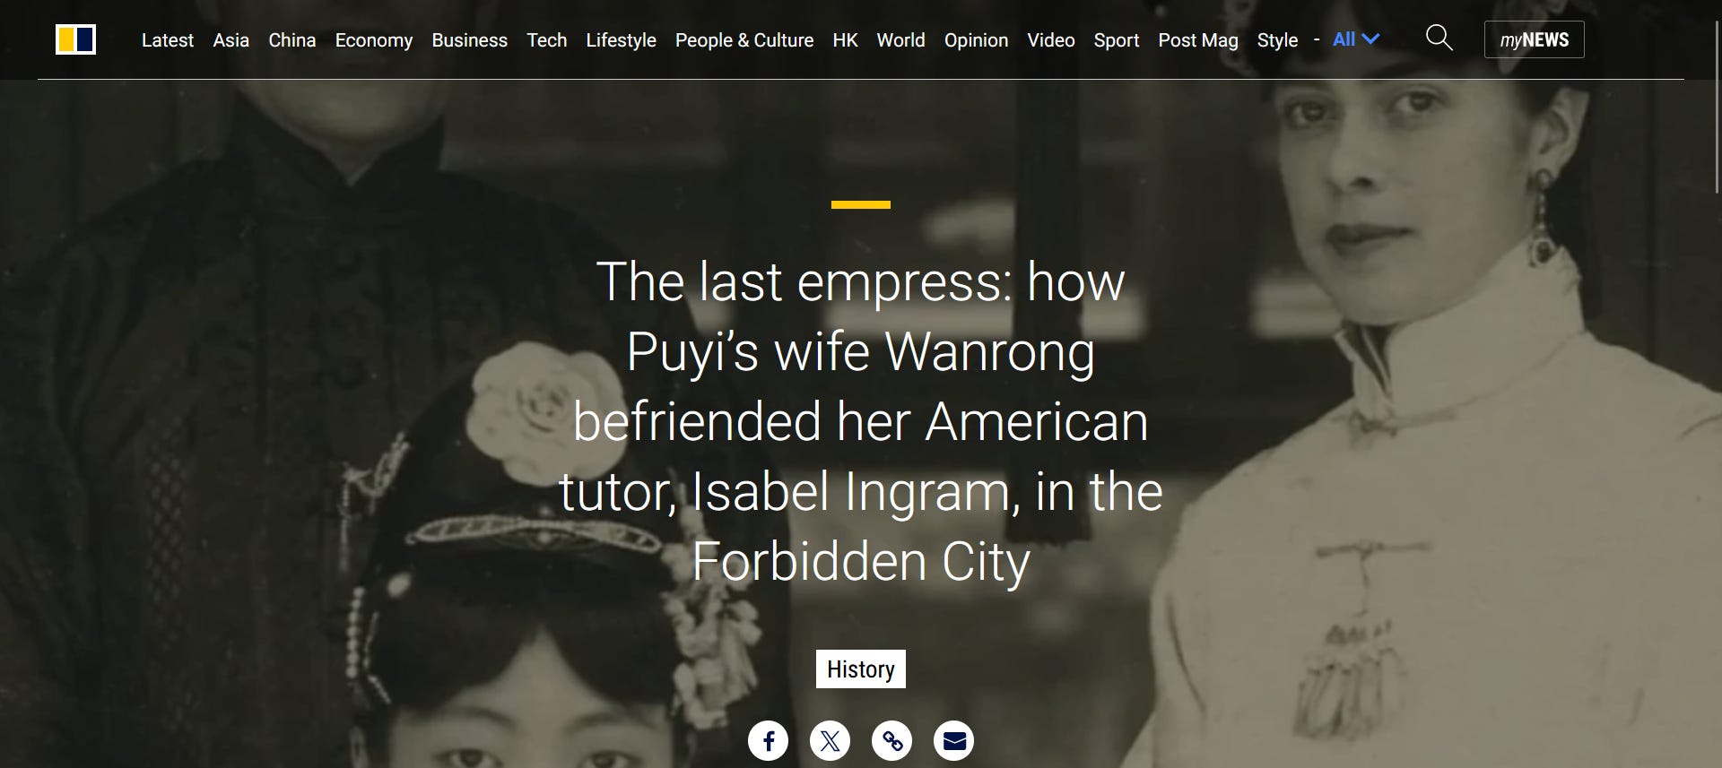The width and height of the screenshot is (1722, 768).
Task: Open the search magnifier icon
Action: point(1439,38)
